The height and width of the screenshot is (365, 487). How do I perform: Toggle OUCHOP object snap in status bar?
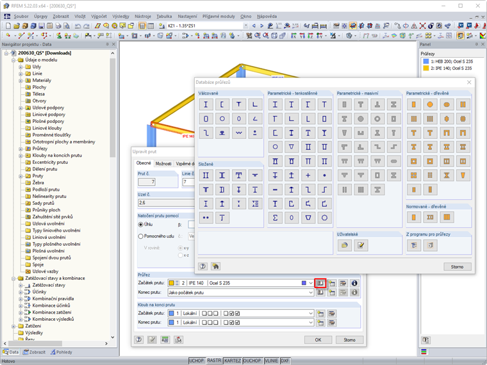252,361
